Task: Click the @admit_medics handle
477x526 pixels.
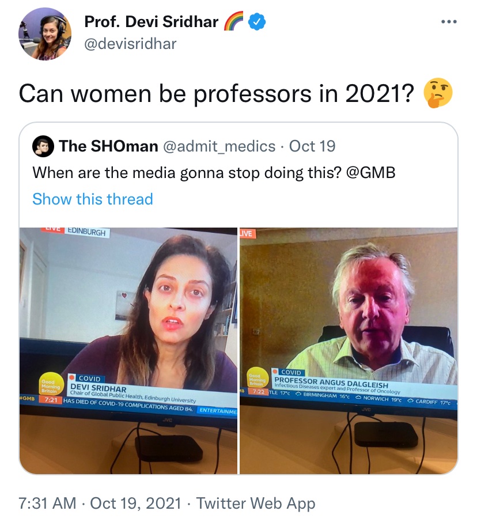Action: 219,146
